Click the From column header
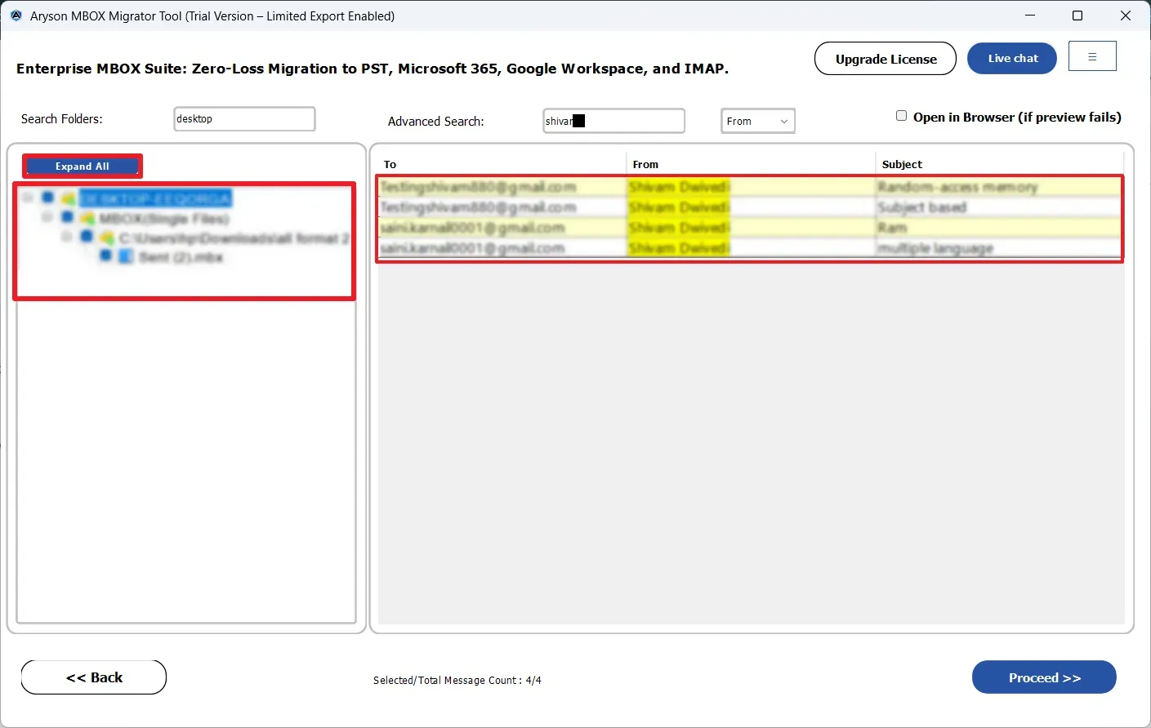Viewport: 1151px width, 728px height. coord(645,164)
